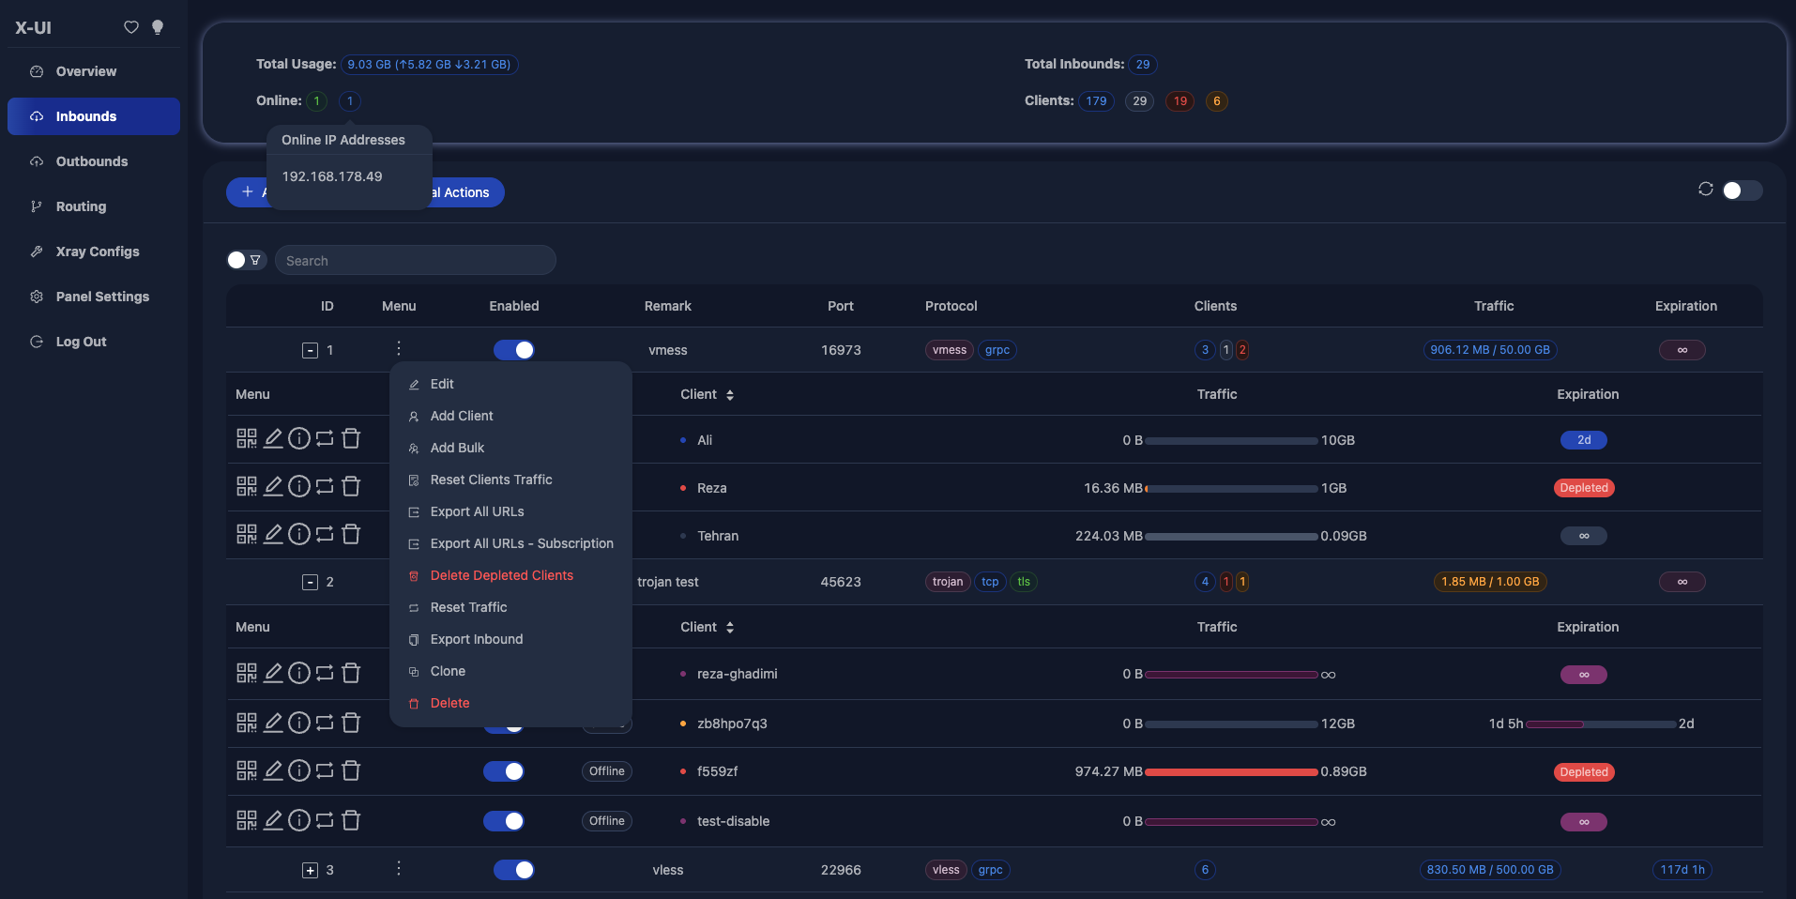1796x899 pixels.
Task: Turn on the auto-refresh switch
Action: click(x=1743, y=190)
